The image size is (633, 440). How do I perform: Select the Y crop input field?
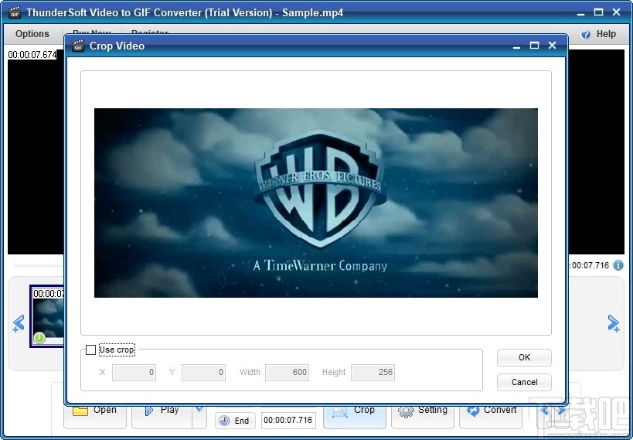(x=203, y=372)
